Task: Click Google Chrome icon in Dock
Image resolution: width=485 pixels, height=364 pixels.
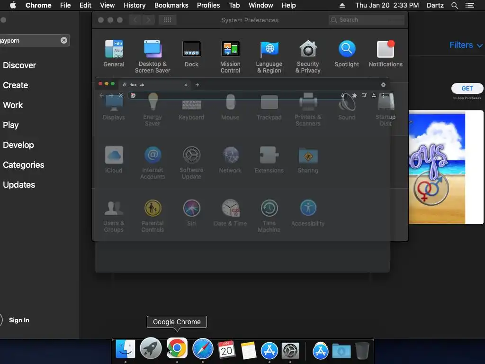Action: click(x=177, y=348)
